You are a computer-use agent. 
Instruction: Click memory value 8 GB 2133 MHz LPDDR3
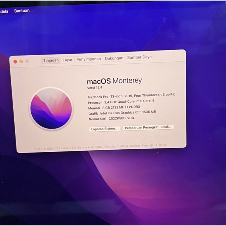[121, 107]
